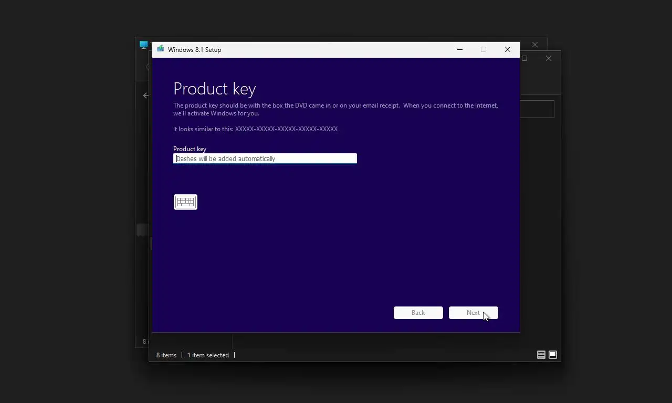
Task: Maximize the File Explorer window behind setup
Action: coord(524,58)
